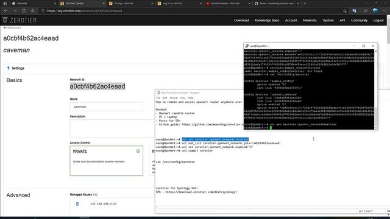Open Notepad Edit menu
The image size is (390, 219).
pyautogui.click(x=165, y=98)
